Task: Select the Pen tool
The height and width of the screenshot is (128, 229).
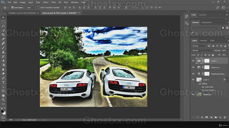Action: coord(3,78)
